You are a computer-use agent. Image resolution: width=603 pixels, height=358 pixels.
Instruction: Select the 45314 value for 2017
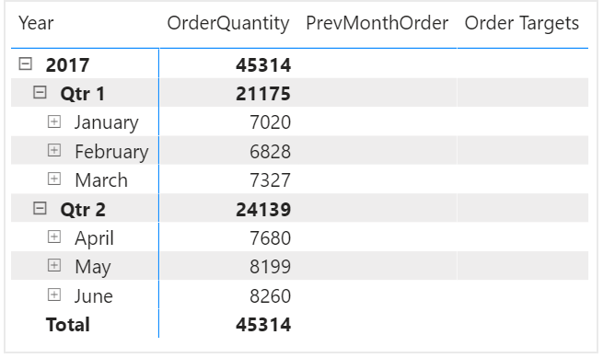263,64
